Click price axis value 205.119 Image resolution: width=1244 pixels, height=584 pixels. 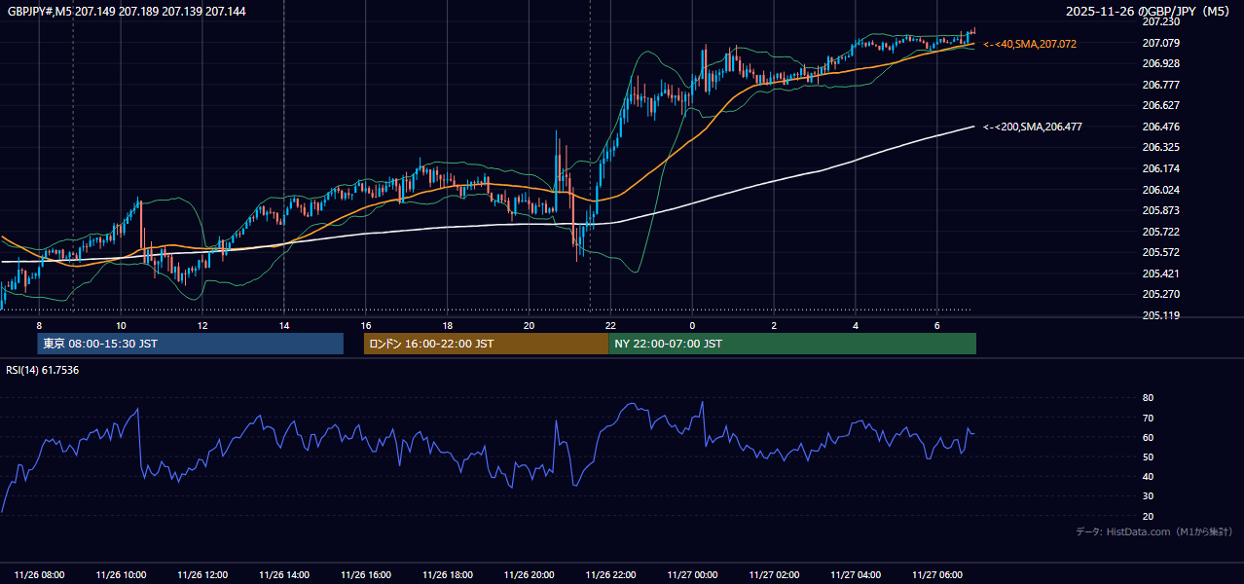click(x=1160, y=315)
